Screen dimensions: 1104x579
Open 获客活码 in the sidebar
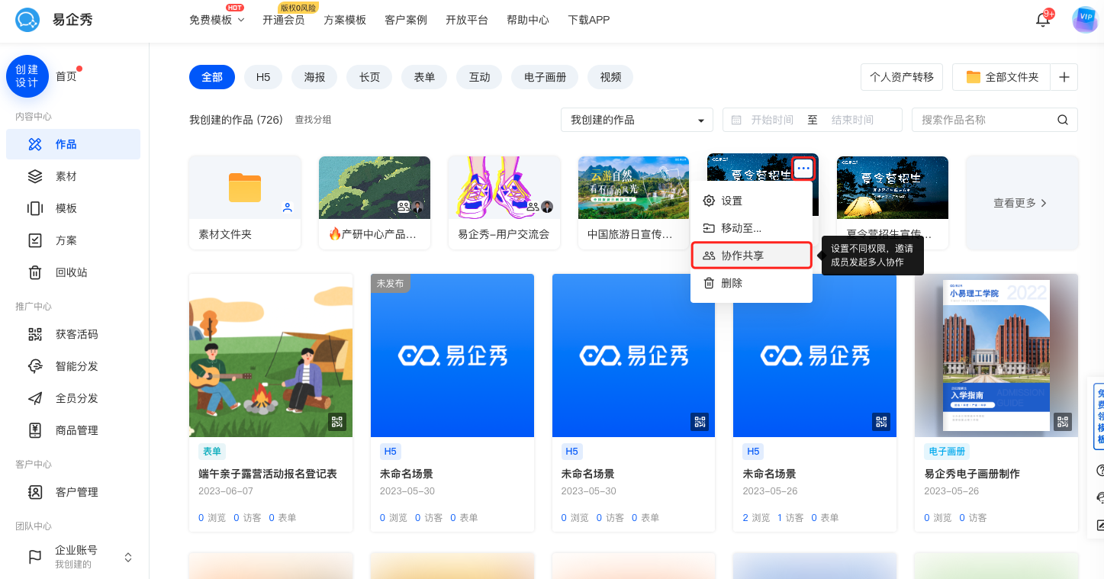73,334
